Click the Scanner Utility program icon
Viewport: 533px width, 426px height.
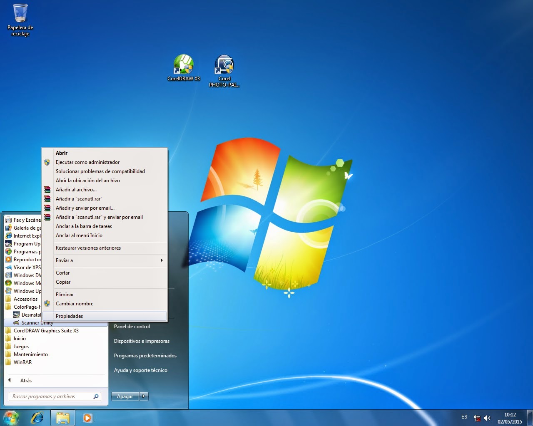(16, 322)
